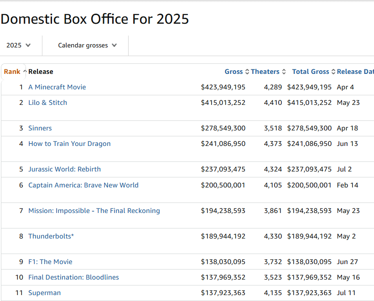The width and height of the screenshot is (374, 301).
Task: Click the Theaters column sort arrows icon
Action: (284, 72)
